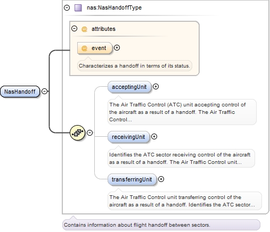Click the purple nas:NasHandoffType complex type icon
270x232 pixels.
(78, 8)
